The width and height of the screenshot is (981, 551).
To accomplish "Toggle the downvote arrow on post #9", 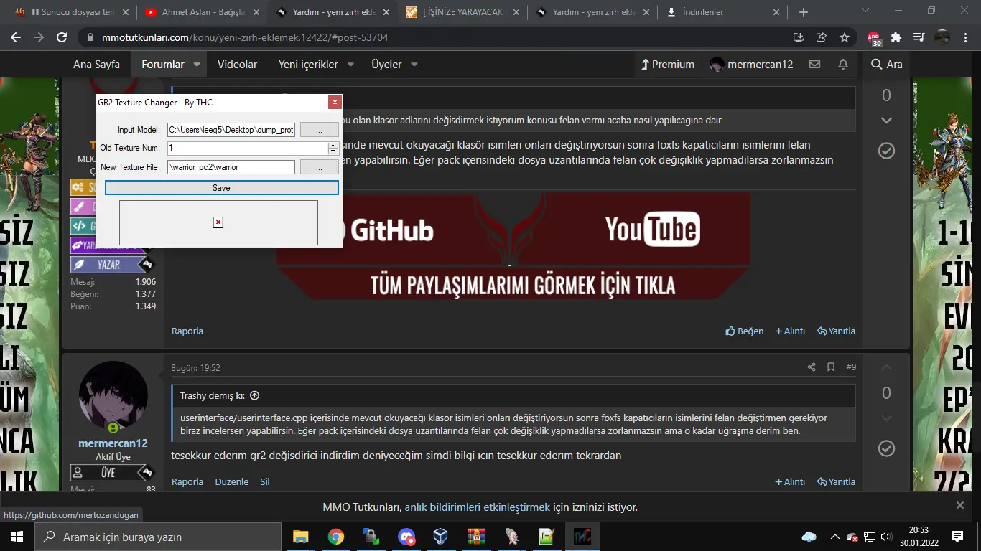I will 885,417.
